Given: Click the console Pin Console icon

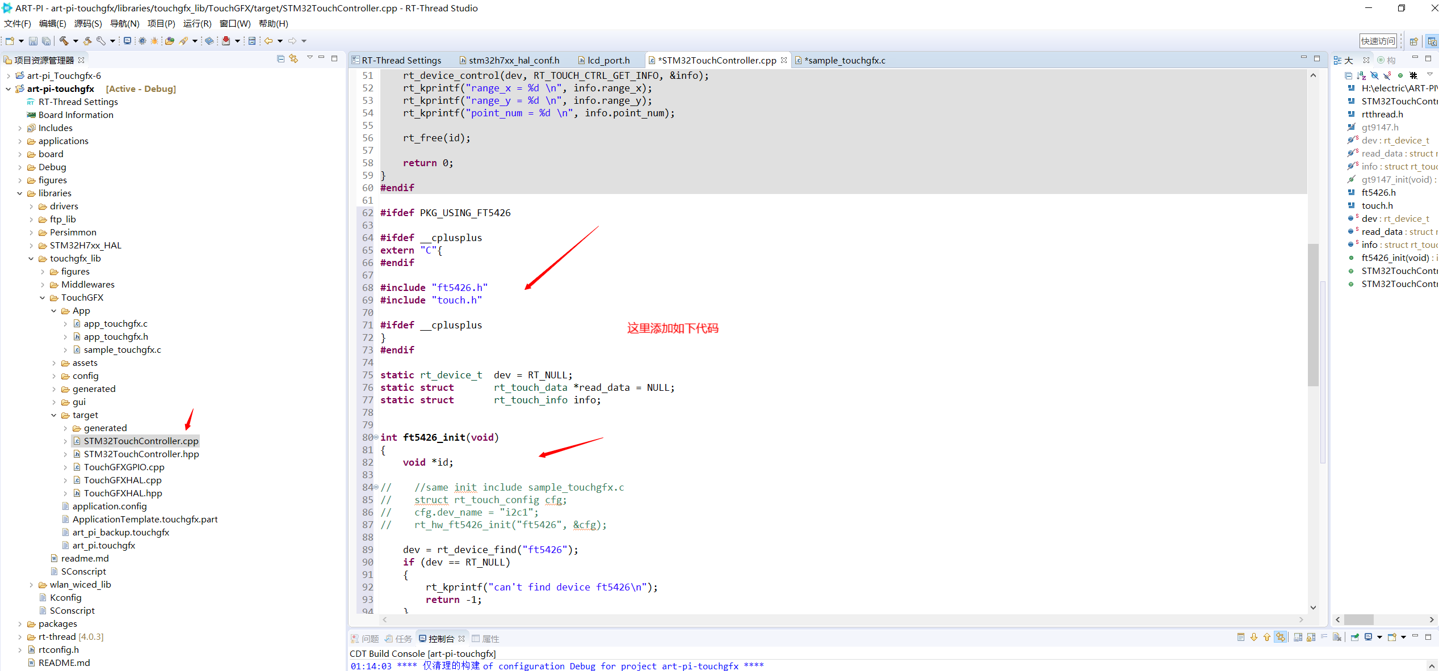Looking at the screenshot, I should pos(1355,638).
